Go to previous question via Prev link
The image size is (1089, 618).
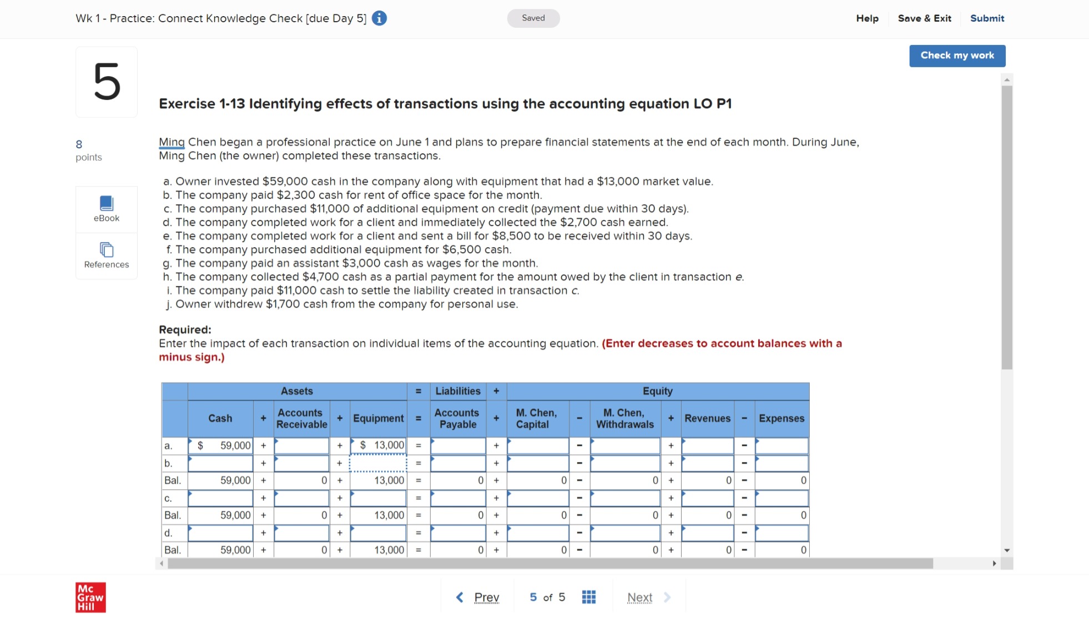[x=486, y=597]
